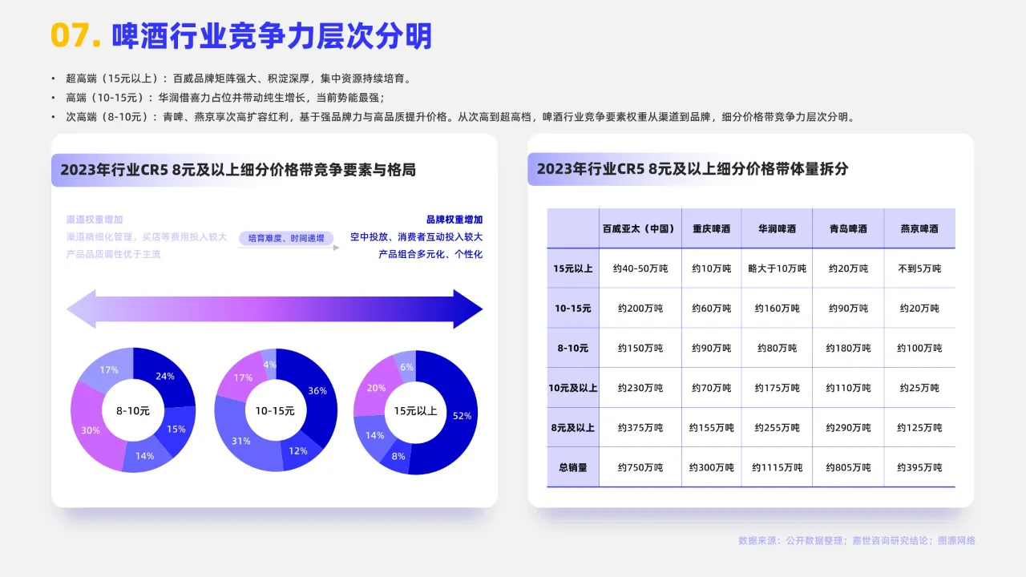This screenshot has width=1026, height=577.
Task: Click the cell 约750万吨
Action: (640, 468)
